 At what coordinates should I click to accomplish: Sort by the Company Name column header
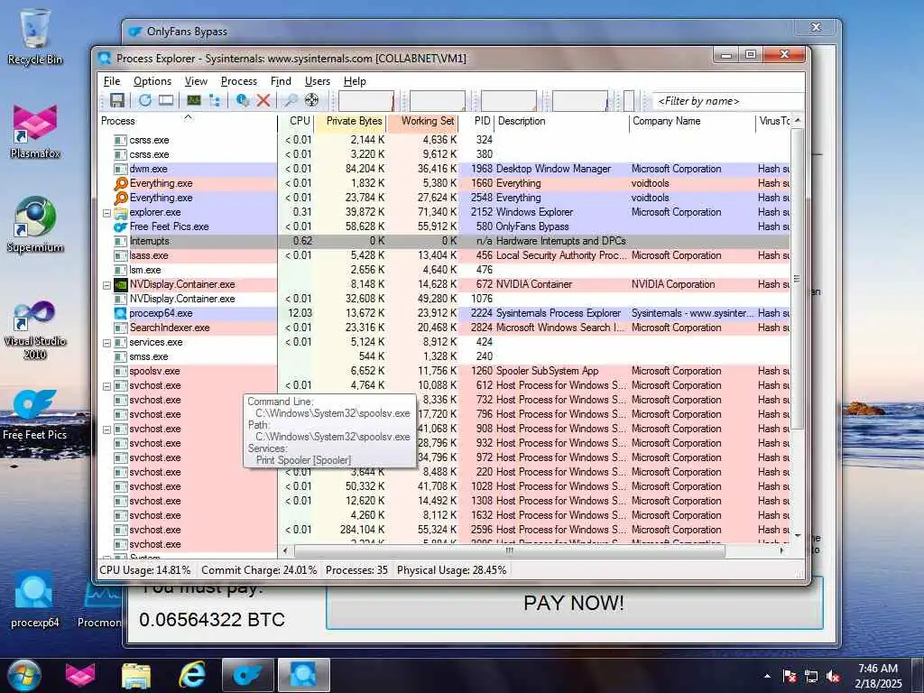692,121
